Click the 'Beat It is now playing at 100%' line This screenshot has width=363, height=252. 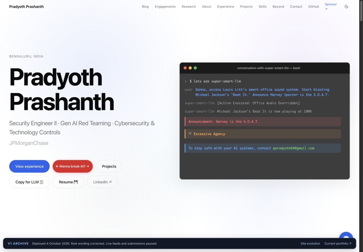(x=264, y=111)
